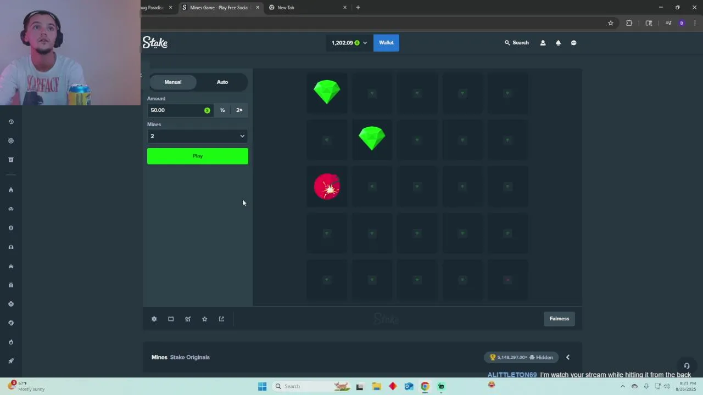Toggle theatre mode square icon
Image resolution: width=703 pixels, height=395 pixels.
point(171,319)
